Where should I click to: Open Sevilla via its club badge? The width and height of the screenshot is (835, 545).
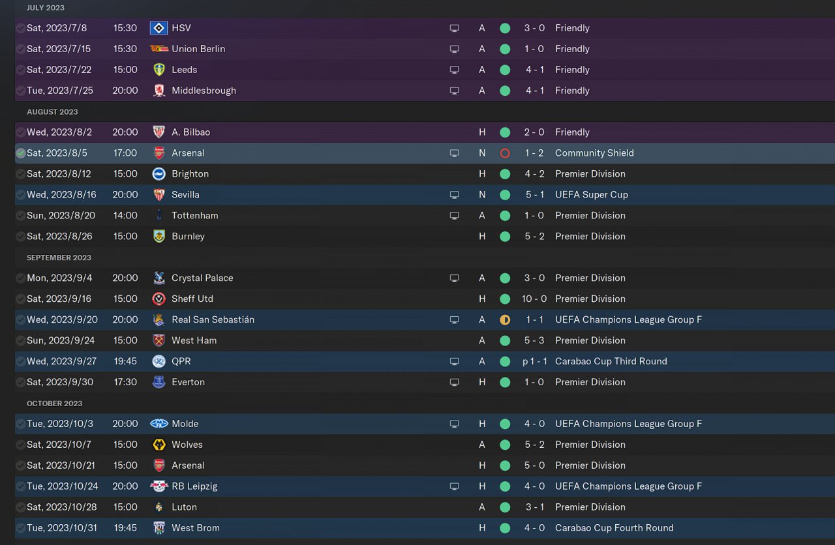pyautogui.click(x=159, y=195)
